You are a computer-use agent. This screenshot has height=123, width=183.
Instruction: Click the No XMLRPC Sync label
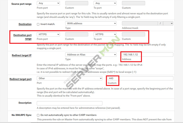(x=22, y=115)
